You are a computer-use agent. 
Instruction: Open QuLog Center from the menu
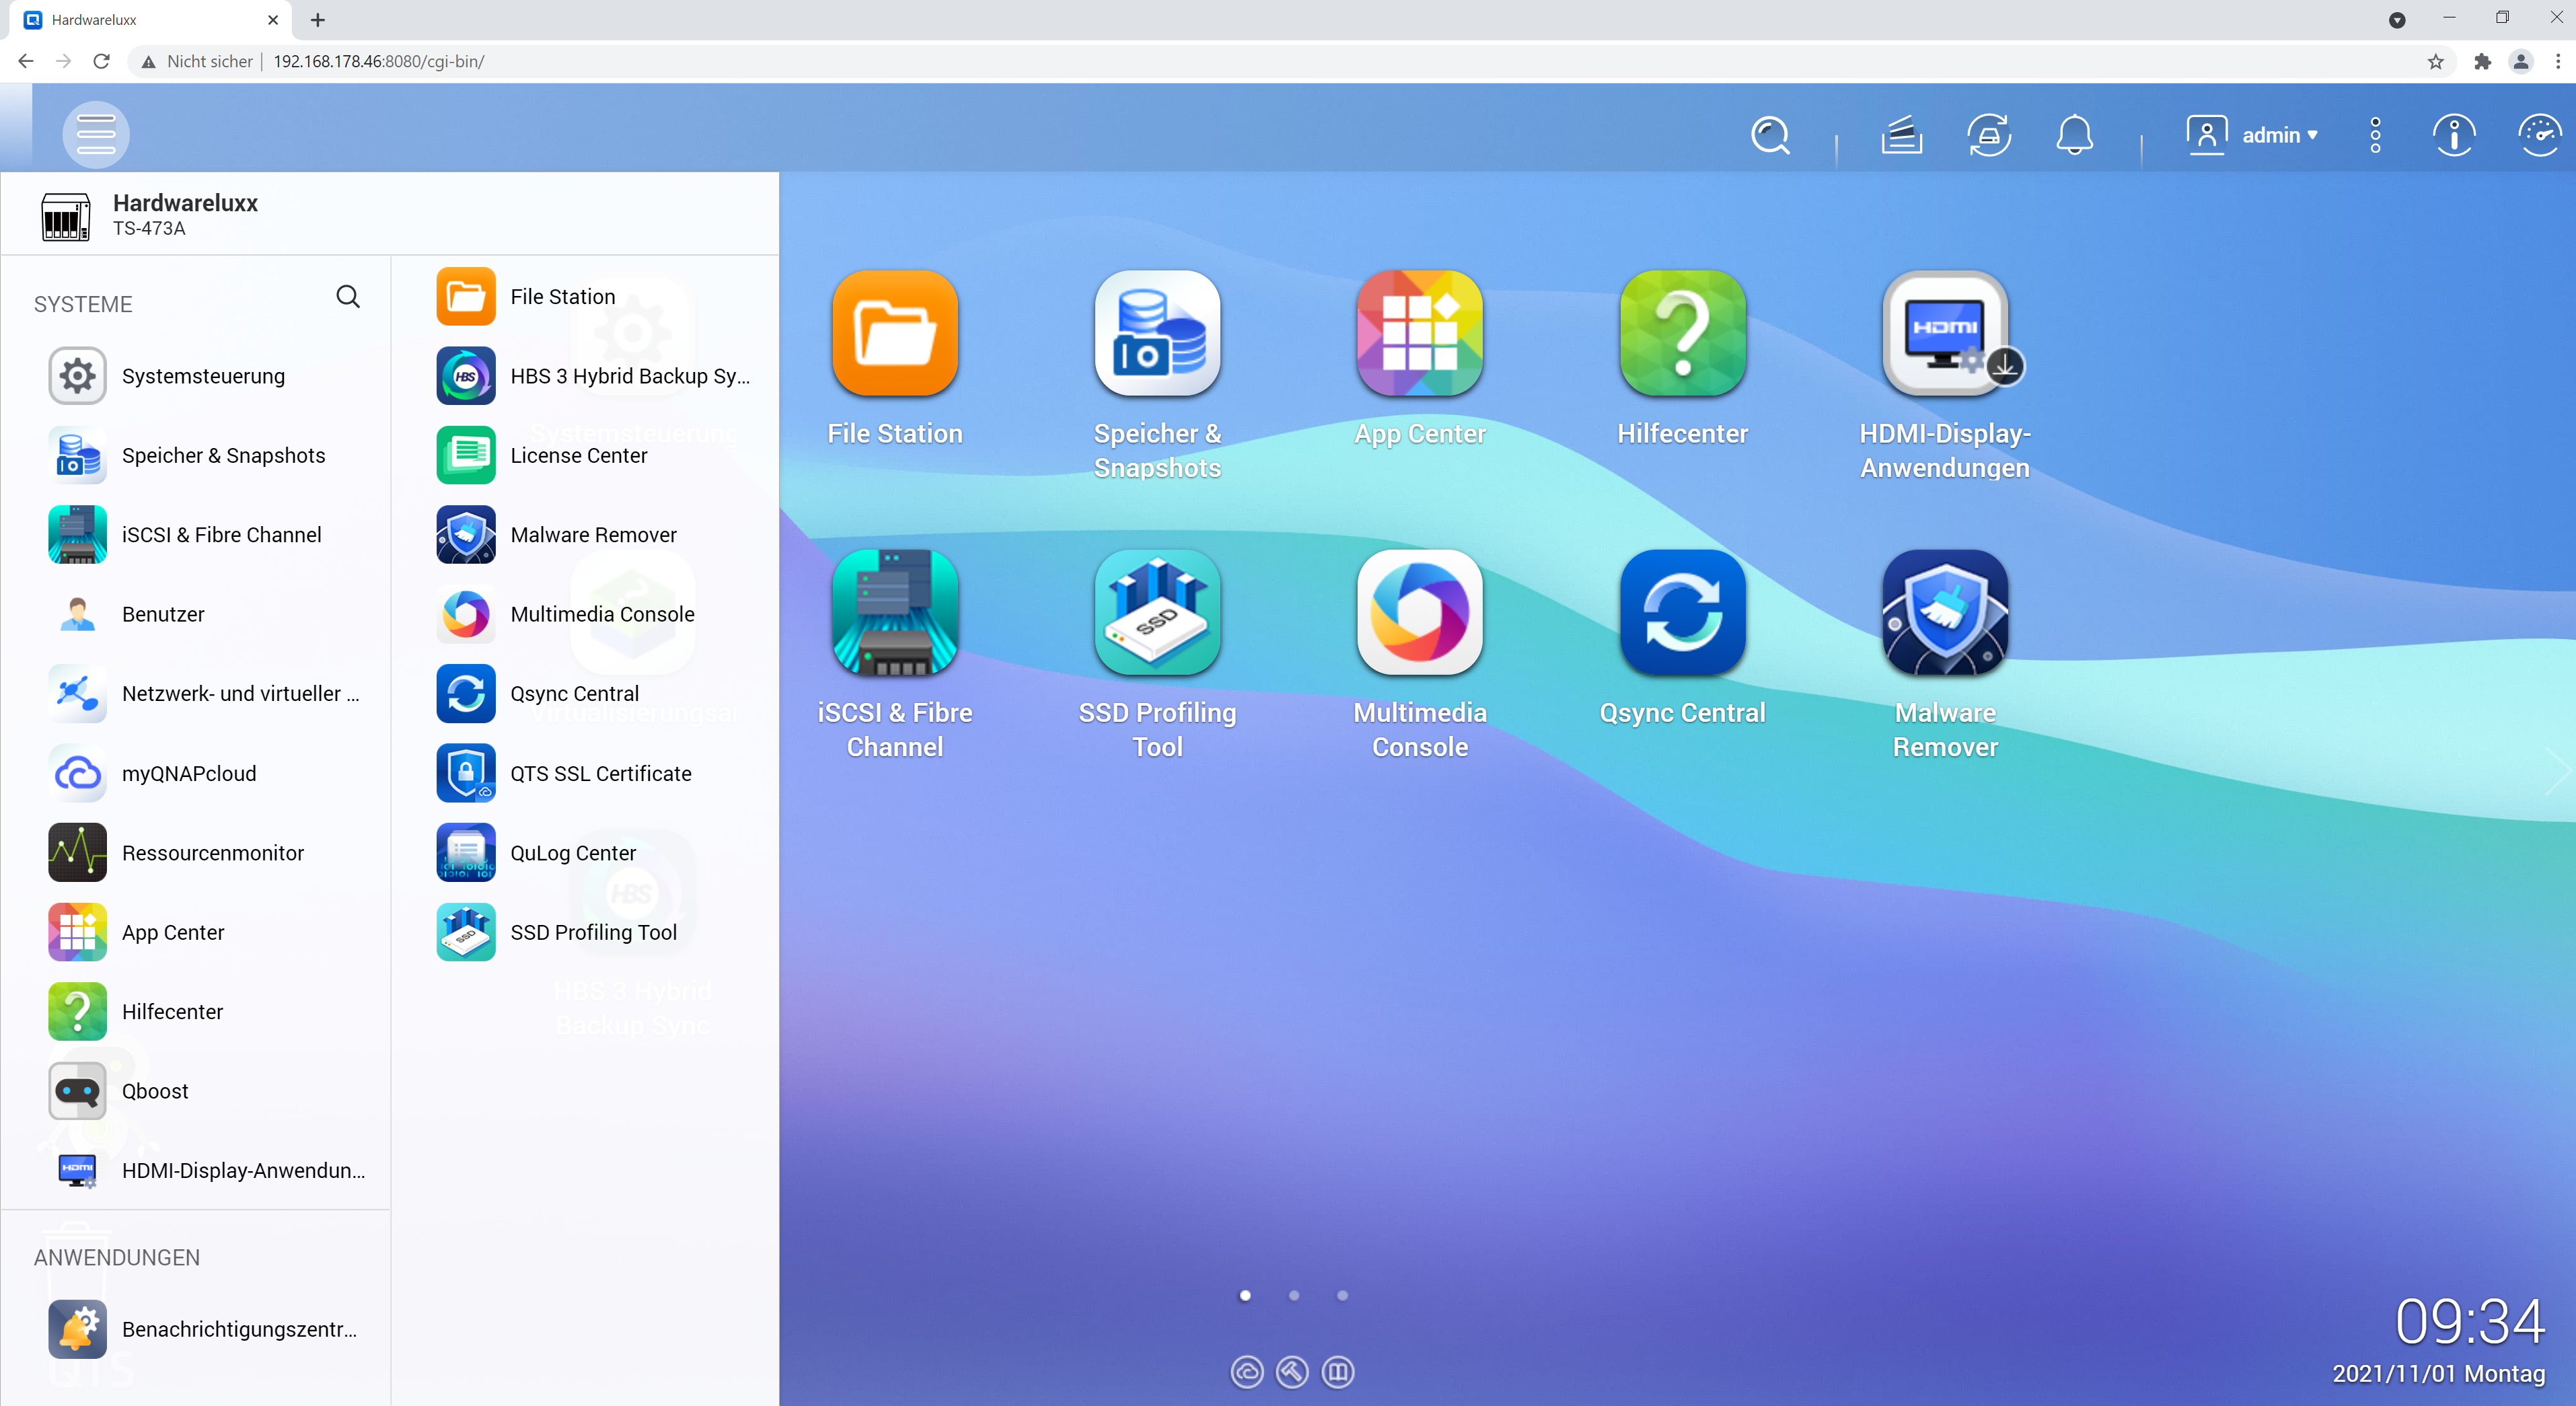click(x=595, y=853)
